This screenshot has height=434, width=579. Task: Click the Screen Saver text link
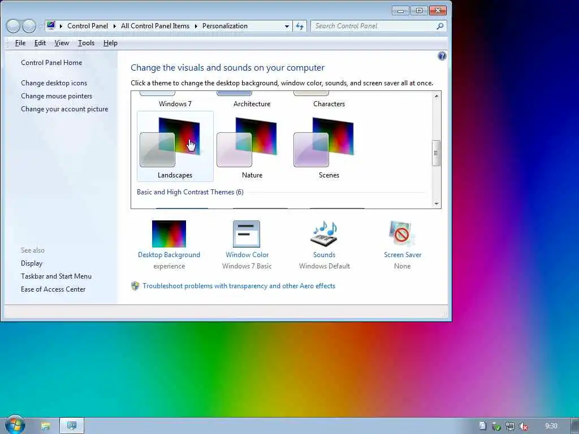(x=403, y=255)
